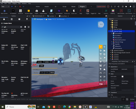
Task: Expand the True Omega Death Sword node
Action: click(x=110, y=53)
